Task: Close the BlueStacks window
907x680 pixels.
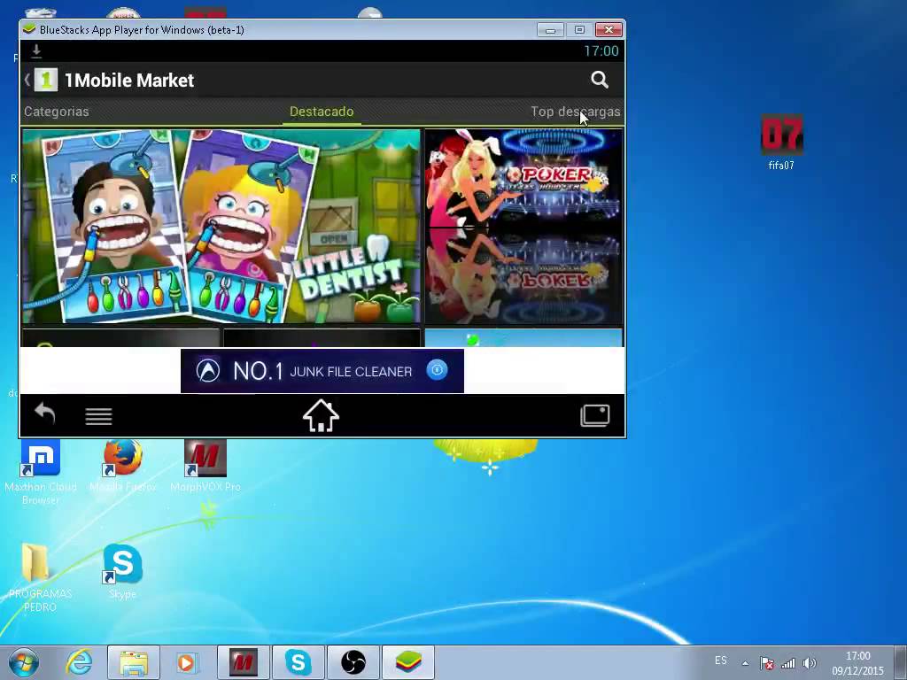Action: point(609,29)
